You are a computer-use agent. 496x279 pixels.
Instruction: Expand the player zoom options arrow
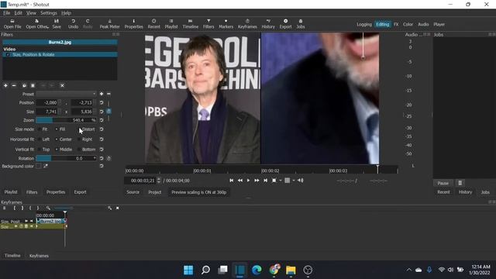[281, 181]
